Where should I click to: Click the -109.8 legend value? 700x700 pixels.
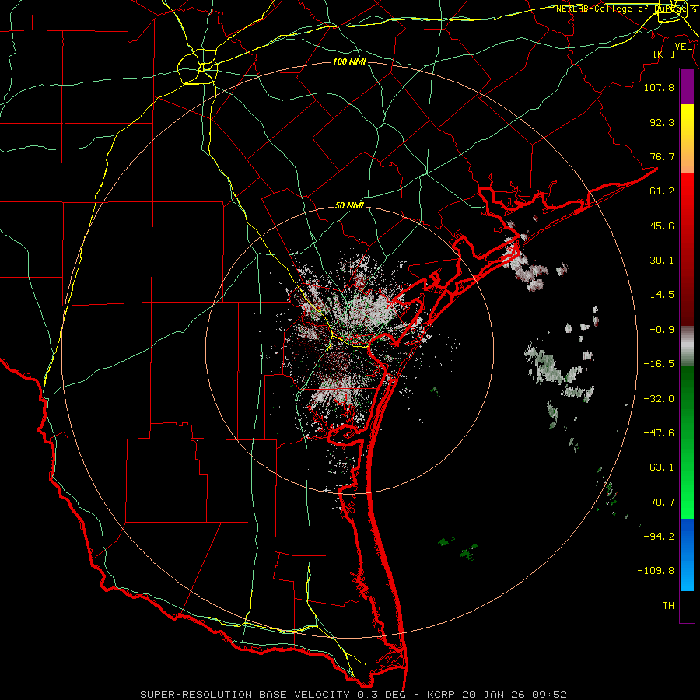656,571
